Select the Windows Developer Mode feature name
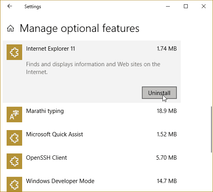Viewport: 213px width, 192px height. (x=60, y=181)
